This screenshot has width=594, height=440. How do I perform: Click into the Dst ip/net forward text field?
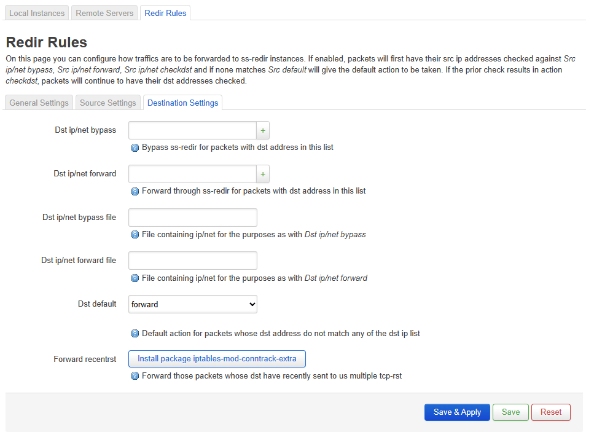192,175
